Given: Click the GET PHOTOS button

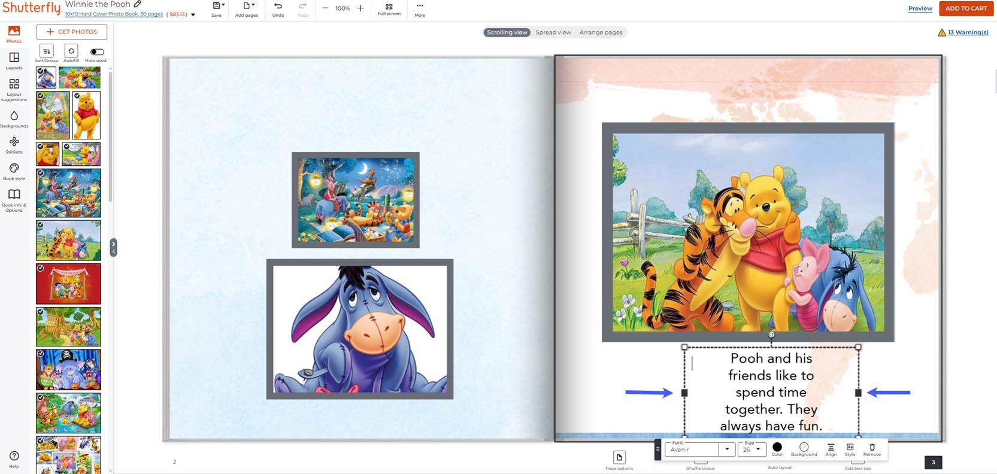Looking at the screenshot, I should 72,32.
